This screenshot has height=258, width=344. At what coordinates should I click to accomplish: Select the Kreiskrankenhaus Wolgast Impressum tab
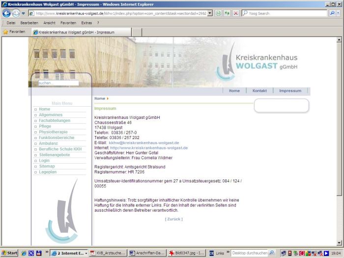(82, 32)
